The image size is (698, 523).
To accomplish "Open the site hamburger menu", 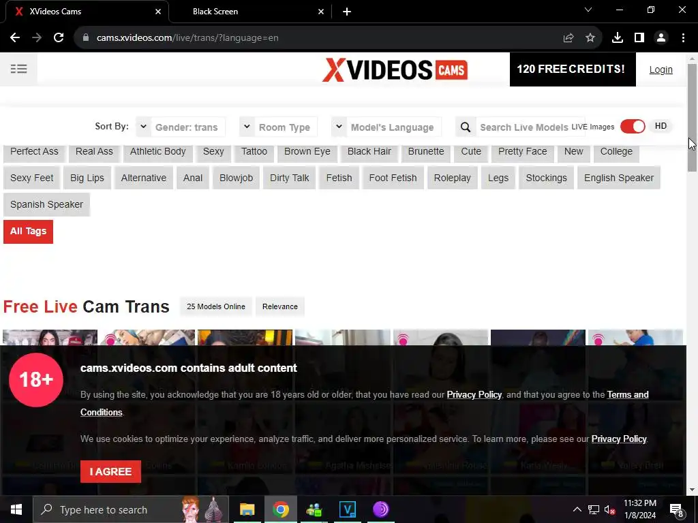I will tap(18, 69).
